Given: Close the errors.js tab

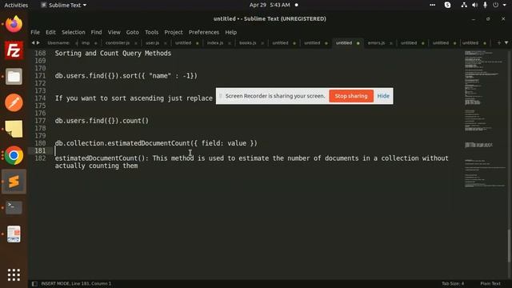Looking at the screenshot, I should (391, 43).
